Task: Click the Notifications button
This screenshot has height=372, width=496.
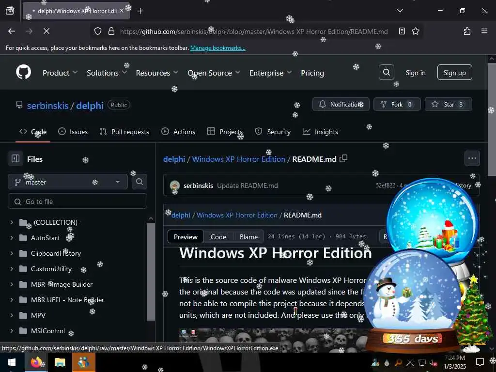Action: (x=341, y=104)
